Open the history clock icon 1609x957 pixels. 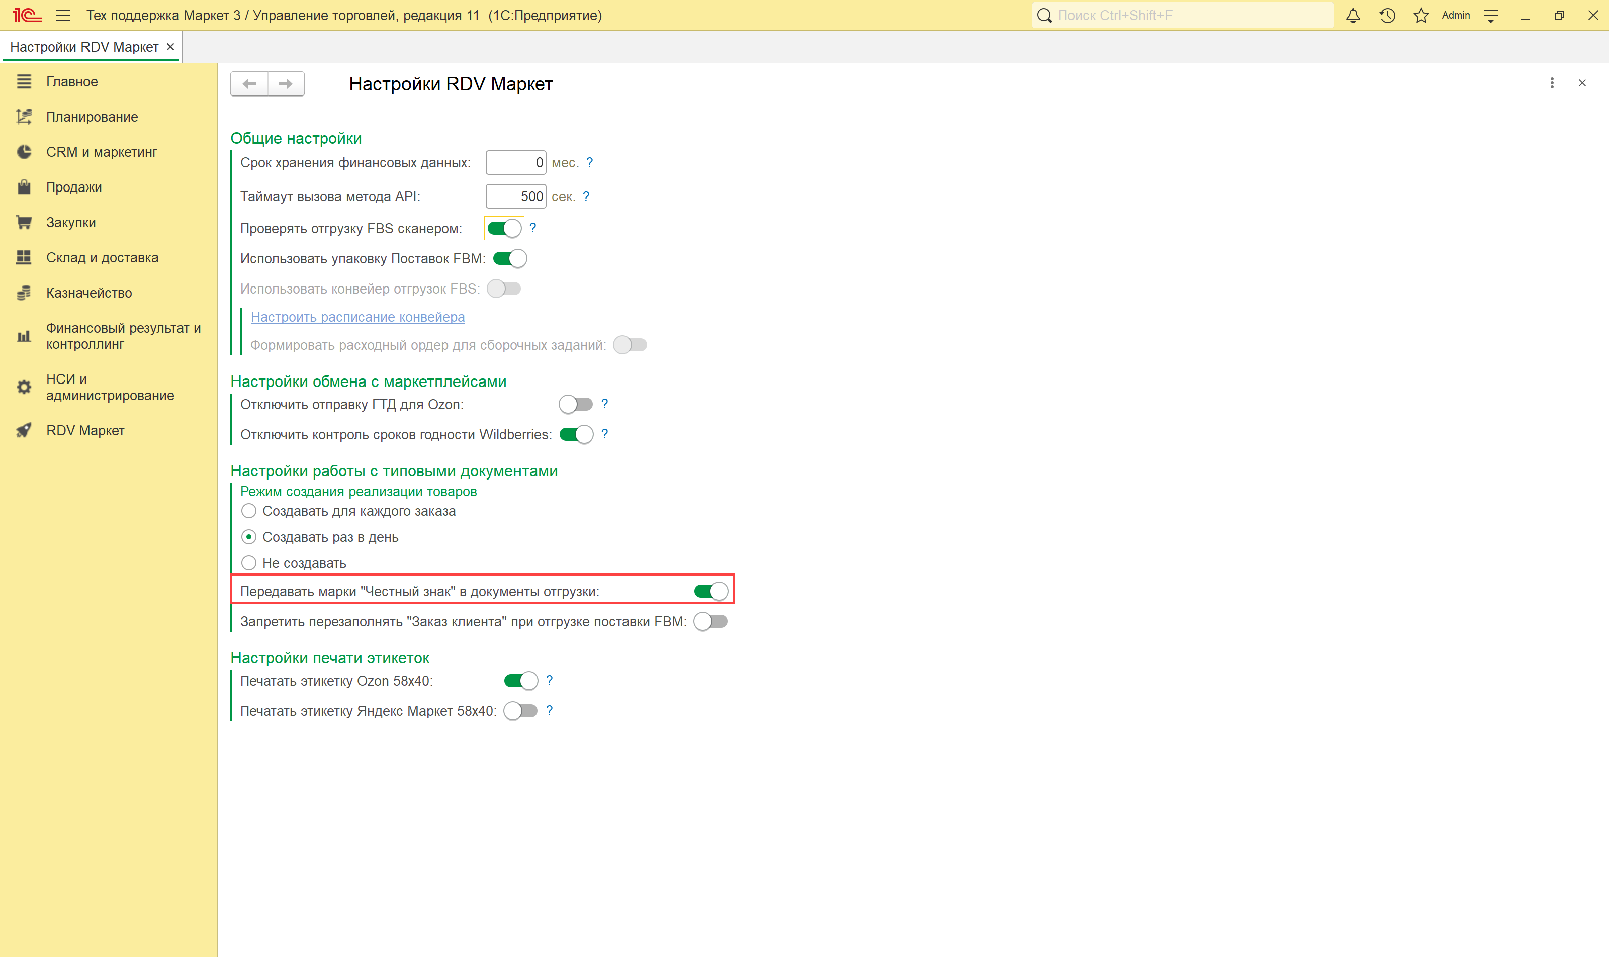(x=1387, y=16)
